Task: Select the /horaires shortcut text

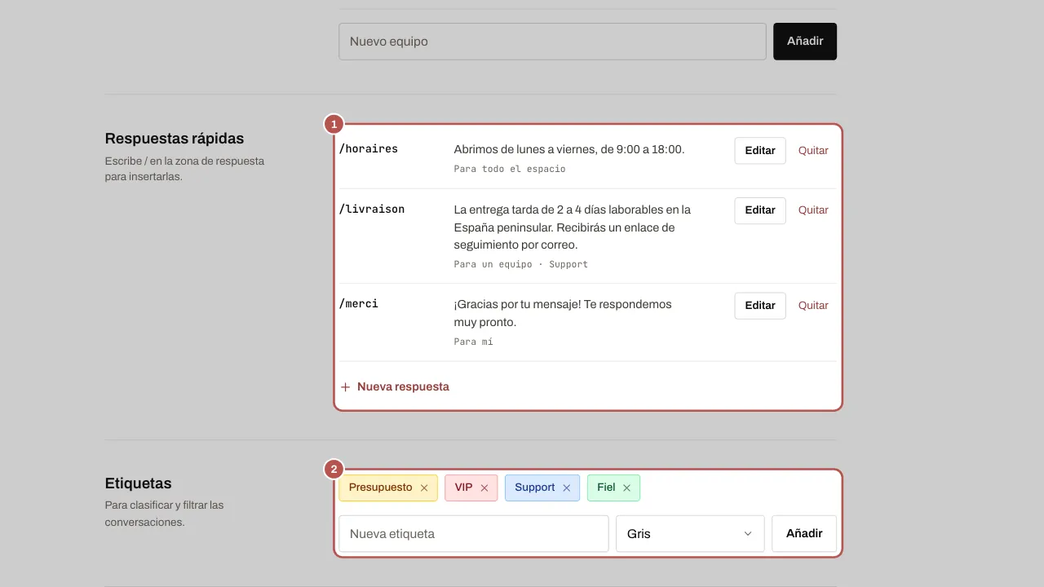Action: point(369,149)
